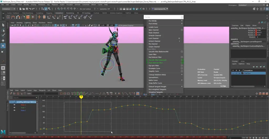Click the Parent Constraint shelf icon
269x139 pixels.
pyautogui.click(x=65, y=17)
